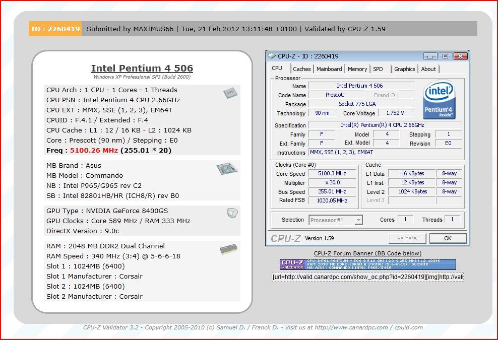498x340 pixels.
Task: Click the Intel Pentium 4 506 heading link
Action: click(x=142, y=68)
